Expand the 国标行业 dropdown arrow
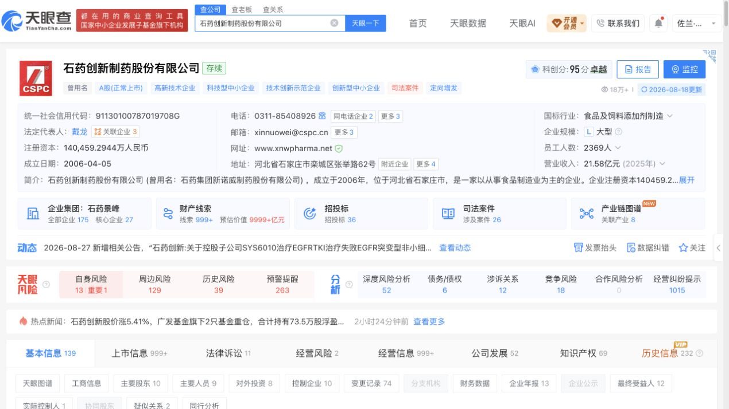 [670, 116]
